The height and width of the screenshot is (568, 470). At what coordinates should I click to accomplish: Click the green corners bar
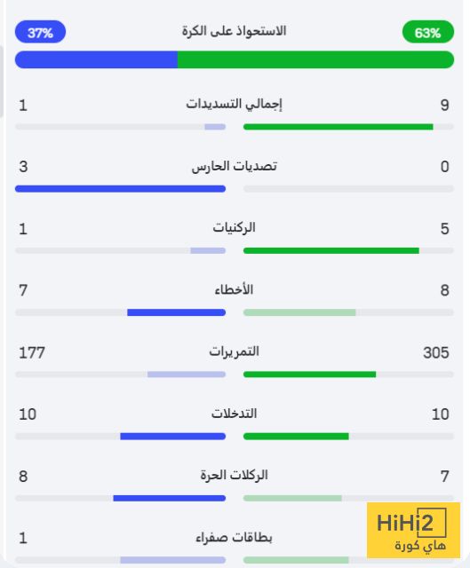tap(331, 250)
